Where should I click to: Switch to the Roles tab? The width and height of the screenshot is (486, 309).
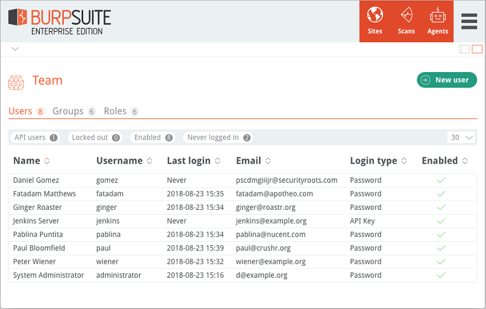pos(121,111)
